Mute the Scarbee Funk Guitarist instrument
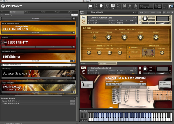 tap(140, 73)
